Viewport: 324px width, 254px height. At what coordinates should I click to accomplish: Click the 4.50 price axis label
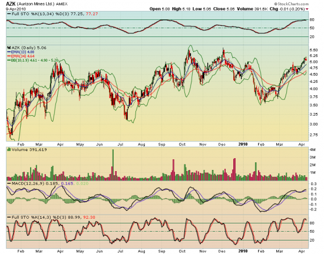point(313,75)
